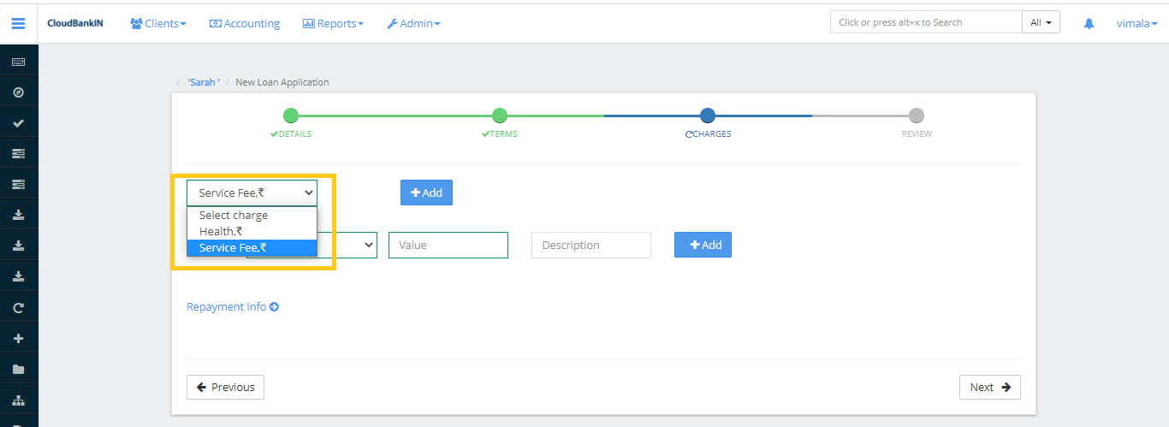Open the search scope 'All' dropdown

click(x=1041, y=22)
